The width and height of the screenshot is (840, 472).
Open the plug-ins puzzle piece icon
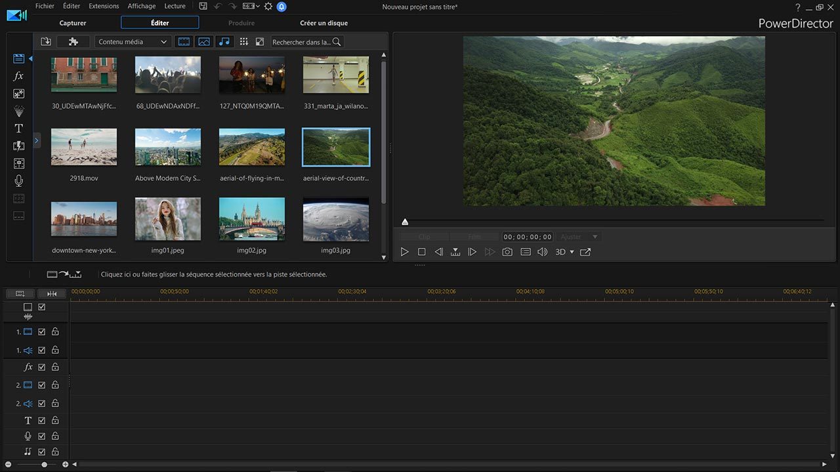click(73, 41)
